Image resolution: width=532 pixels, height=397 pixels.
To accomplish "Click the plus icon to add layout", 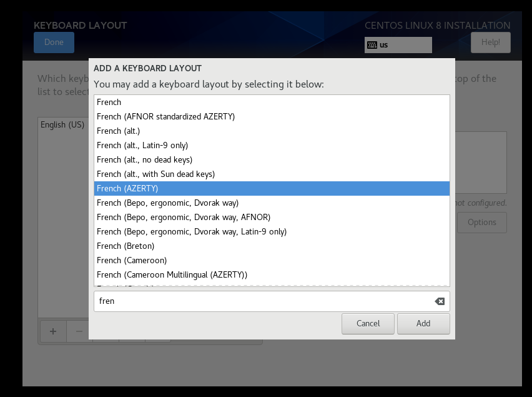I will coord(53,331).
